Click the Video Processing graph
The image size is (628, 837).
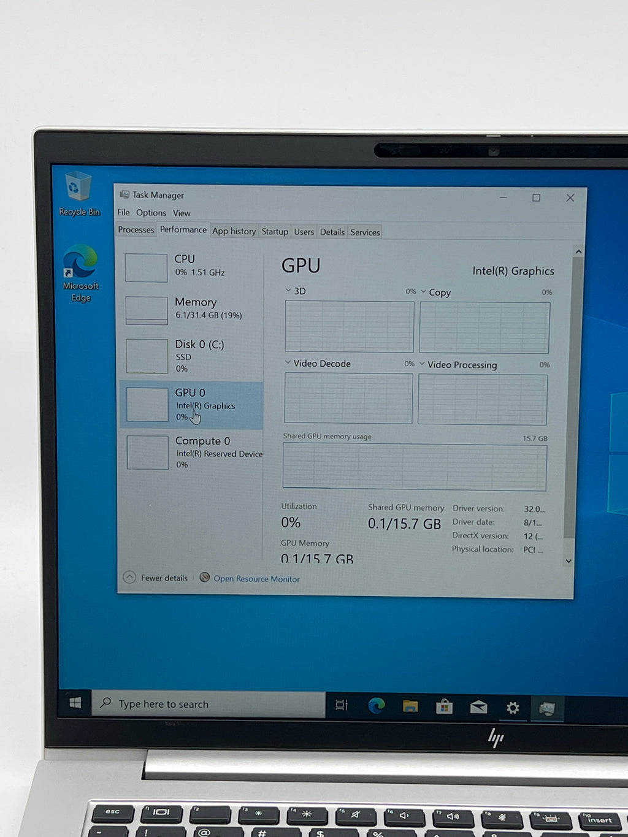tap(483, 399)
